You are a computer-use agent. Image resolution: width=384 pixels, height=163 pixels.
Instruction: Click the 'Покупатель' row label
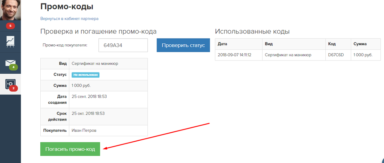pos(55,130)
